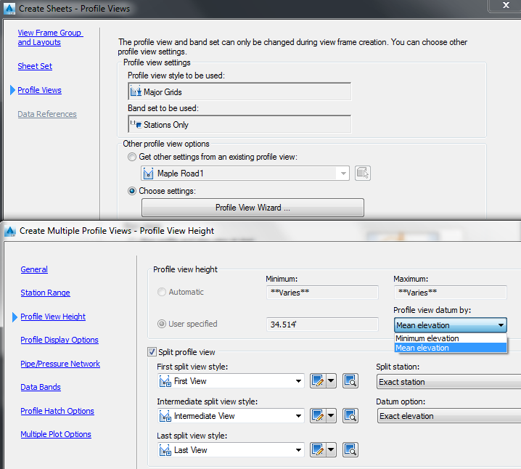The width and height of the screenshot is (521, 469).
Task: Click edit icon for Intermediate split view style
Action: pyautogui.click(x=318, y=416)
